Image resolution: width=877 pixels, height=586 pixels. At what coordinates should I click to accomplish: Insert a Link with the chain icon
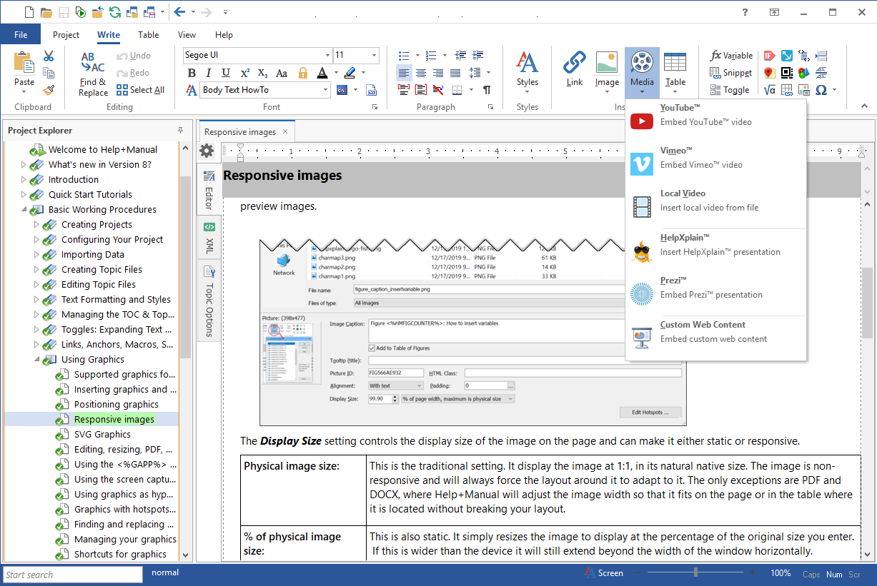coord(575,69)
